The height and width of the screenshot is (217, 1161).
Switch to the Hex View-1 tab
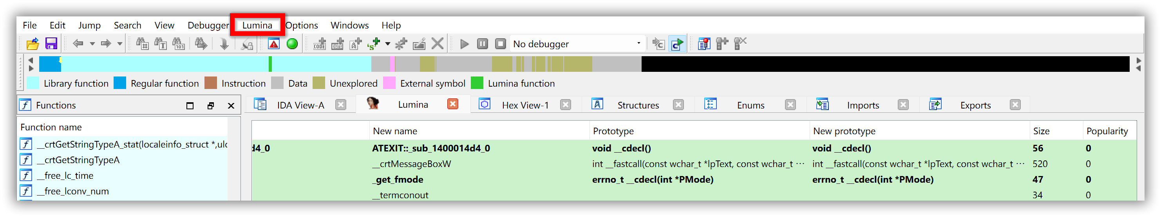[x=524, y=105]
